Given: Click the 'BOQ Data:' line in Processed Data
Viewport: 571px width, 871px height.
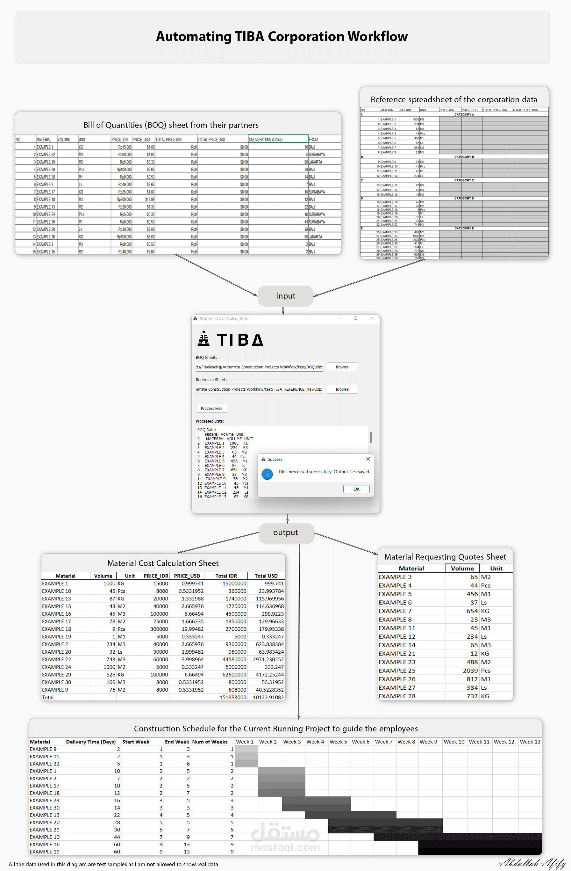Looking at the screenshot, I should point(207,430).
